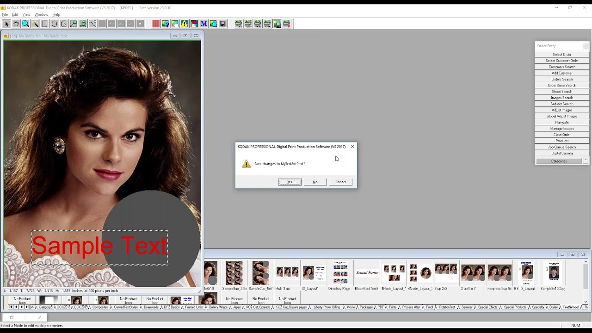
Task: Select the arrow pointer tool
Action: click(x=6, y=24)
